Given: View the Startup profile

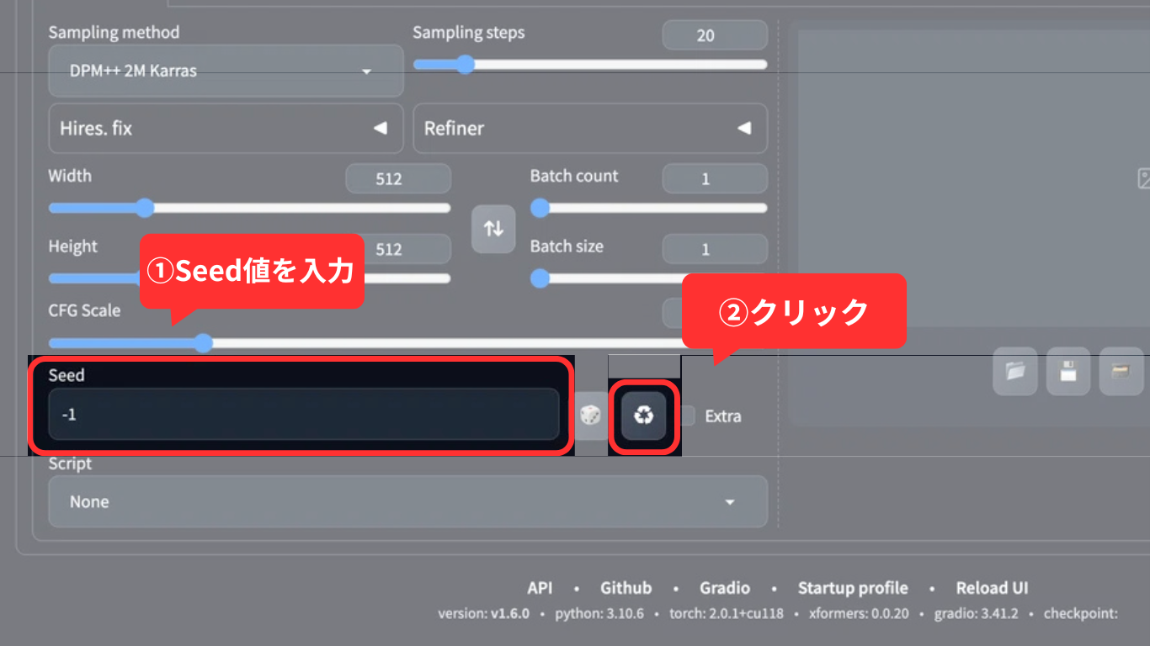Looking at the screenshot, I should [x=853, y=587].
